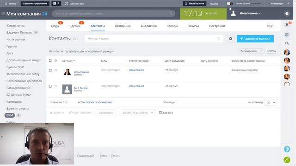Click Поддержка24 footer link

tap(86, 156)
